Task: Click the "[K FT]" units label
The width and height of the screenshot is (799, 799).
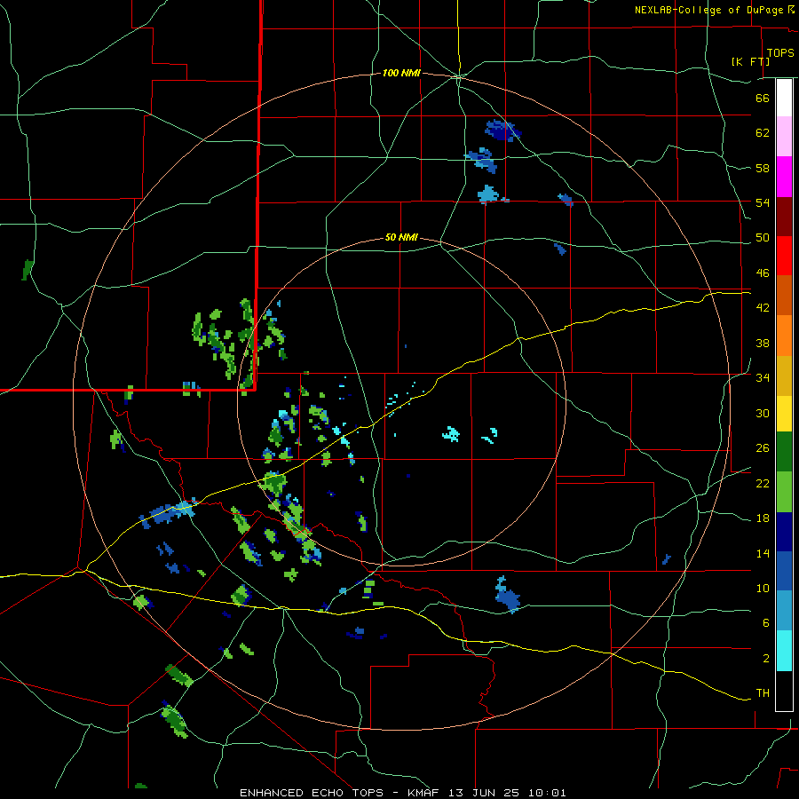Action: 750,61
